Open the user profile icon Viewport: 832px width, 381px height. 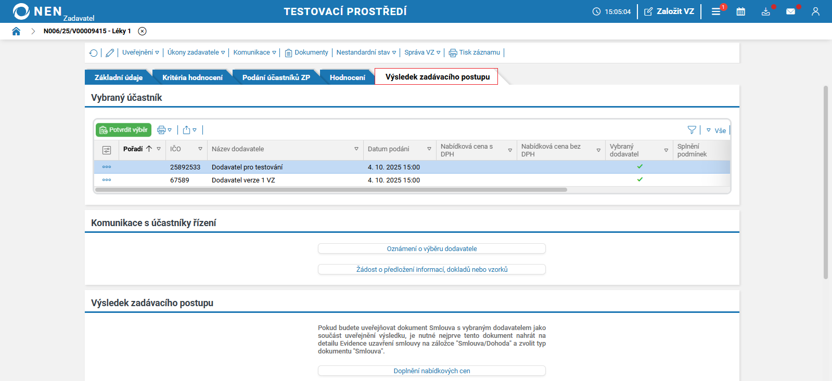(815, 11)
